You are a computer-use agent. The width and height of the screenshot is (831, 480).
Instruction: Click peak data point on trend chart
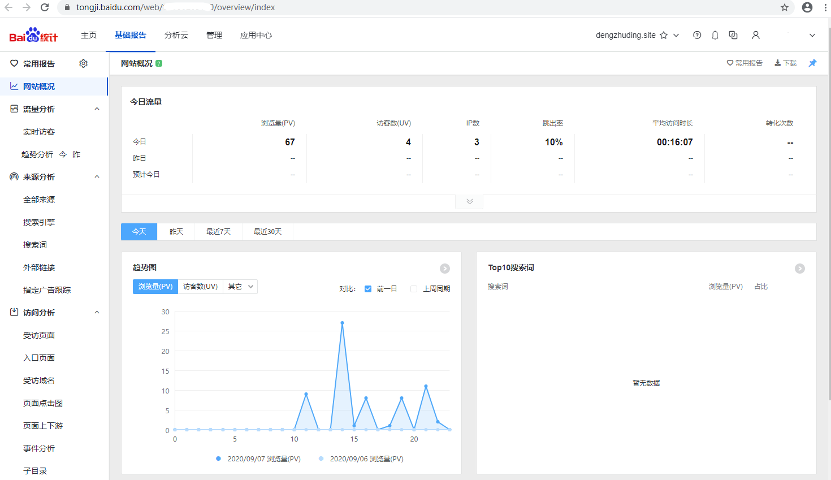(342, 323)
